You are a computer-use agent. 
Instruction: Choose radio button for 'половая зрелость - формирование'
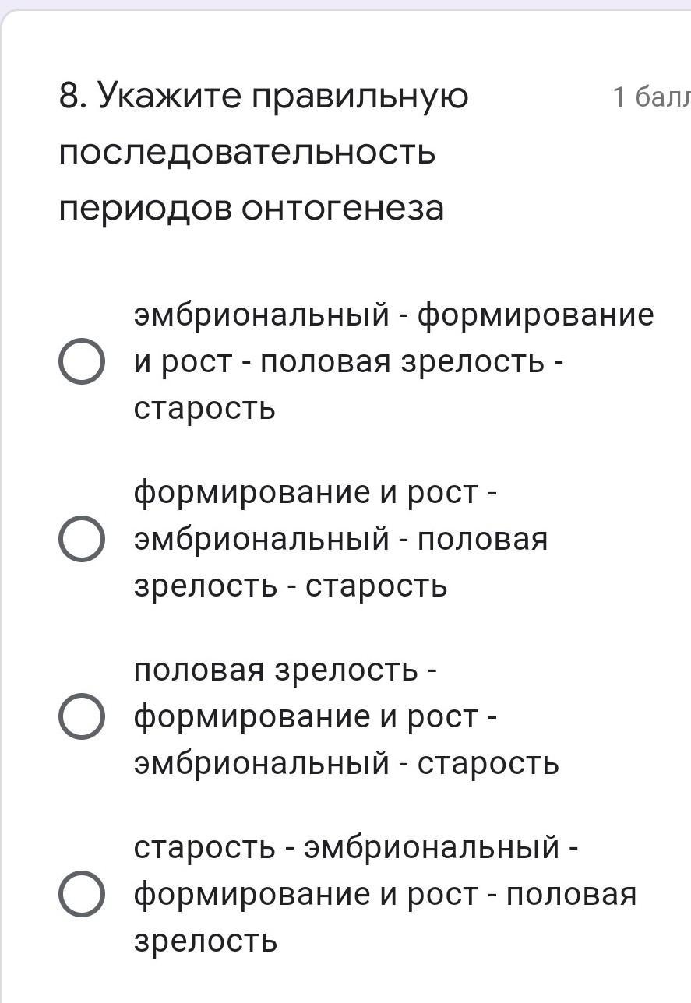click(x=82, y=716)
